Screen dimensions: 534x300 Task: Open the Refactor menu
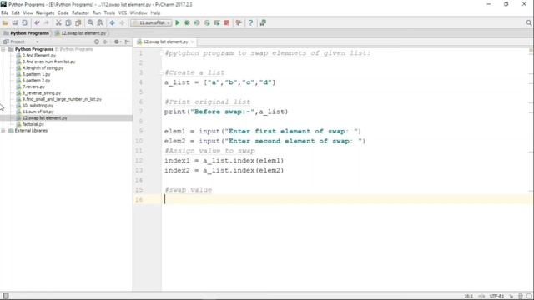80,13
